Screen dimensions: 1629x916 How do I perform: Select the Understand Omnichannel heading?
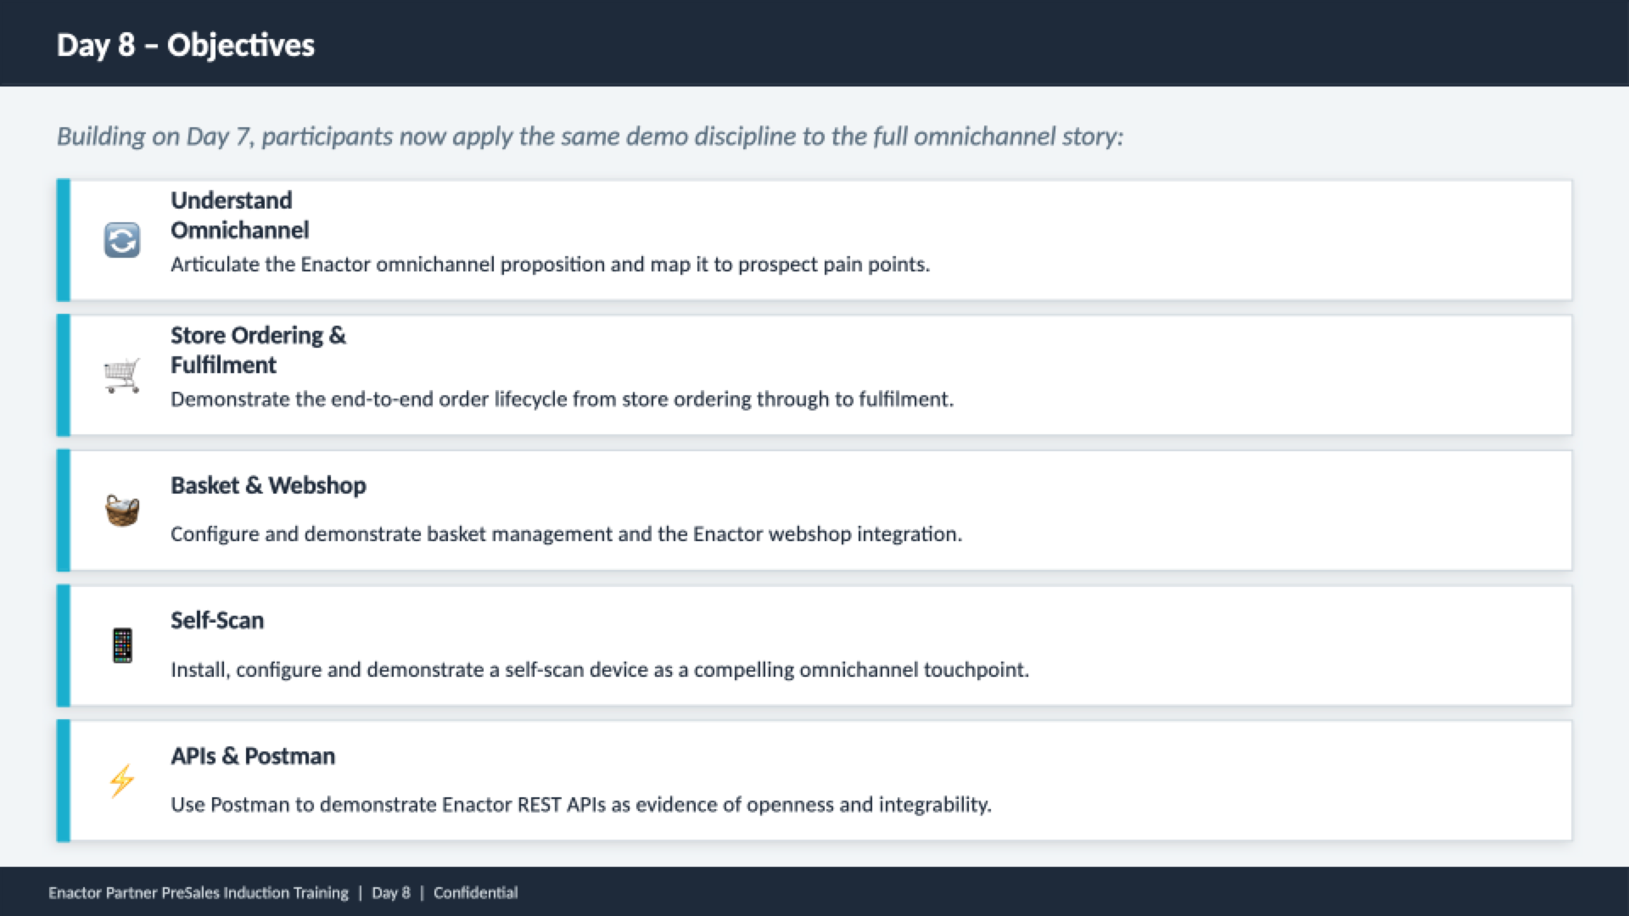tap(240, 215)
